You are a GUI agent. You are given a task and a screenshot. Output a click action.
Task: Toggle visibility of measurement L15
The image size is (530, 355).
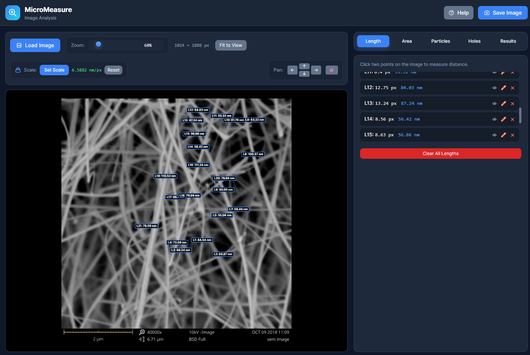[494, 135]
